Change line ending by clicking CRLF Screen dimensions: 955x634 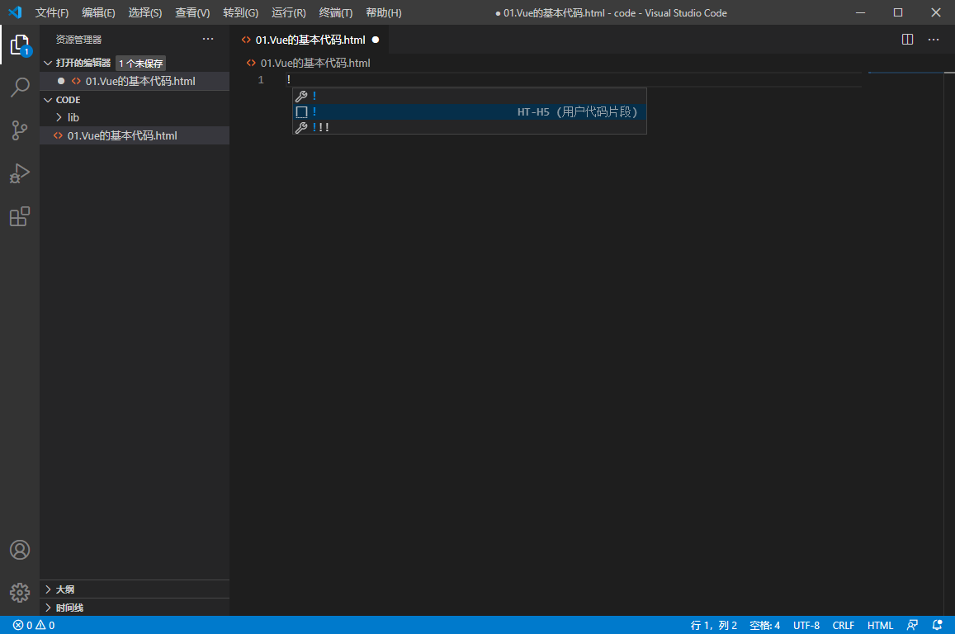click(x=844, y=625)
